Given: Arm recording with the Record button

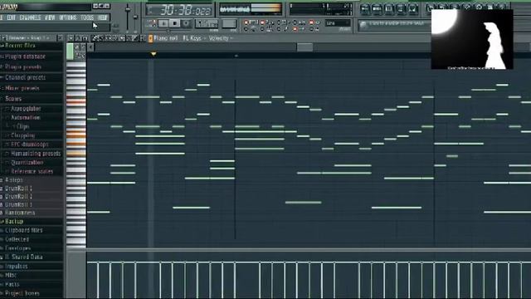Looking at the screenshot, I should pyautogui.click(x=186, y=23).
